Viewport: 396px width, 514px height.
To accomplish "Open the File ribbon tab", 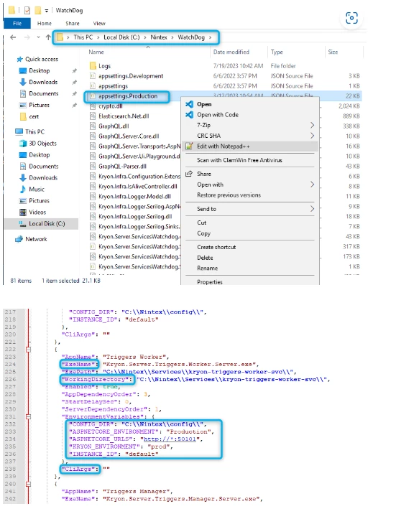I will [17, 23].
